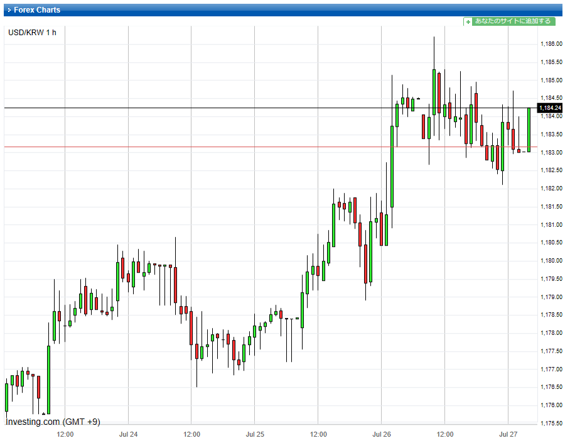Click the green plus icon at top right
Viewport: 570px width, 448px height.
click(x=468, y=21)
